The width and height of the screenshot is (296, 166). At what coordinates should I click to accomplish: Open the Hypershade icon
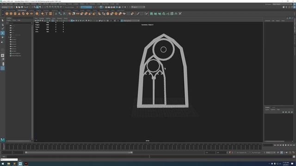tap(117, 7)
